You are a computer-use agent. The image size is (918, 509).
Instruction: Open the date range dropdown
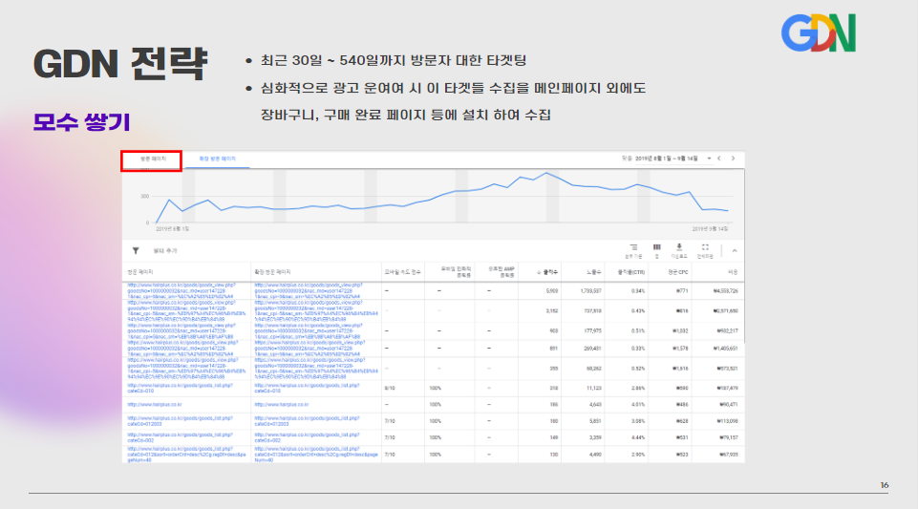[709, 159]
